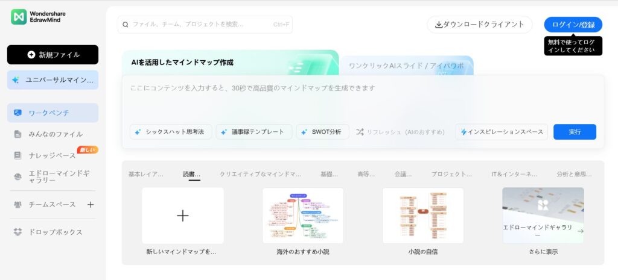Click the 新規ファイル button

click(53, 55)
